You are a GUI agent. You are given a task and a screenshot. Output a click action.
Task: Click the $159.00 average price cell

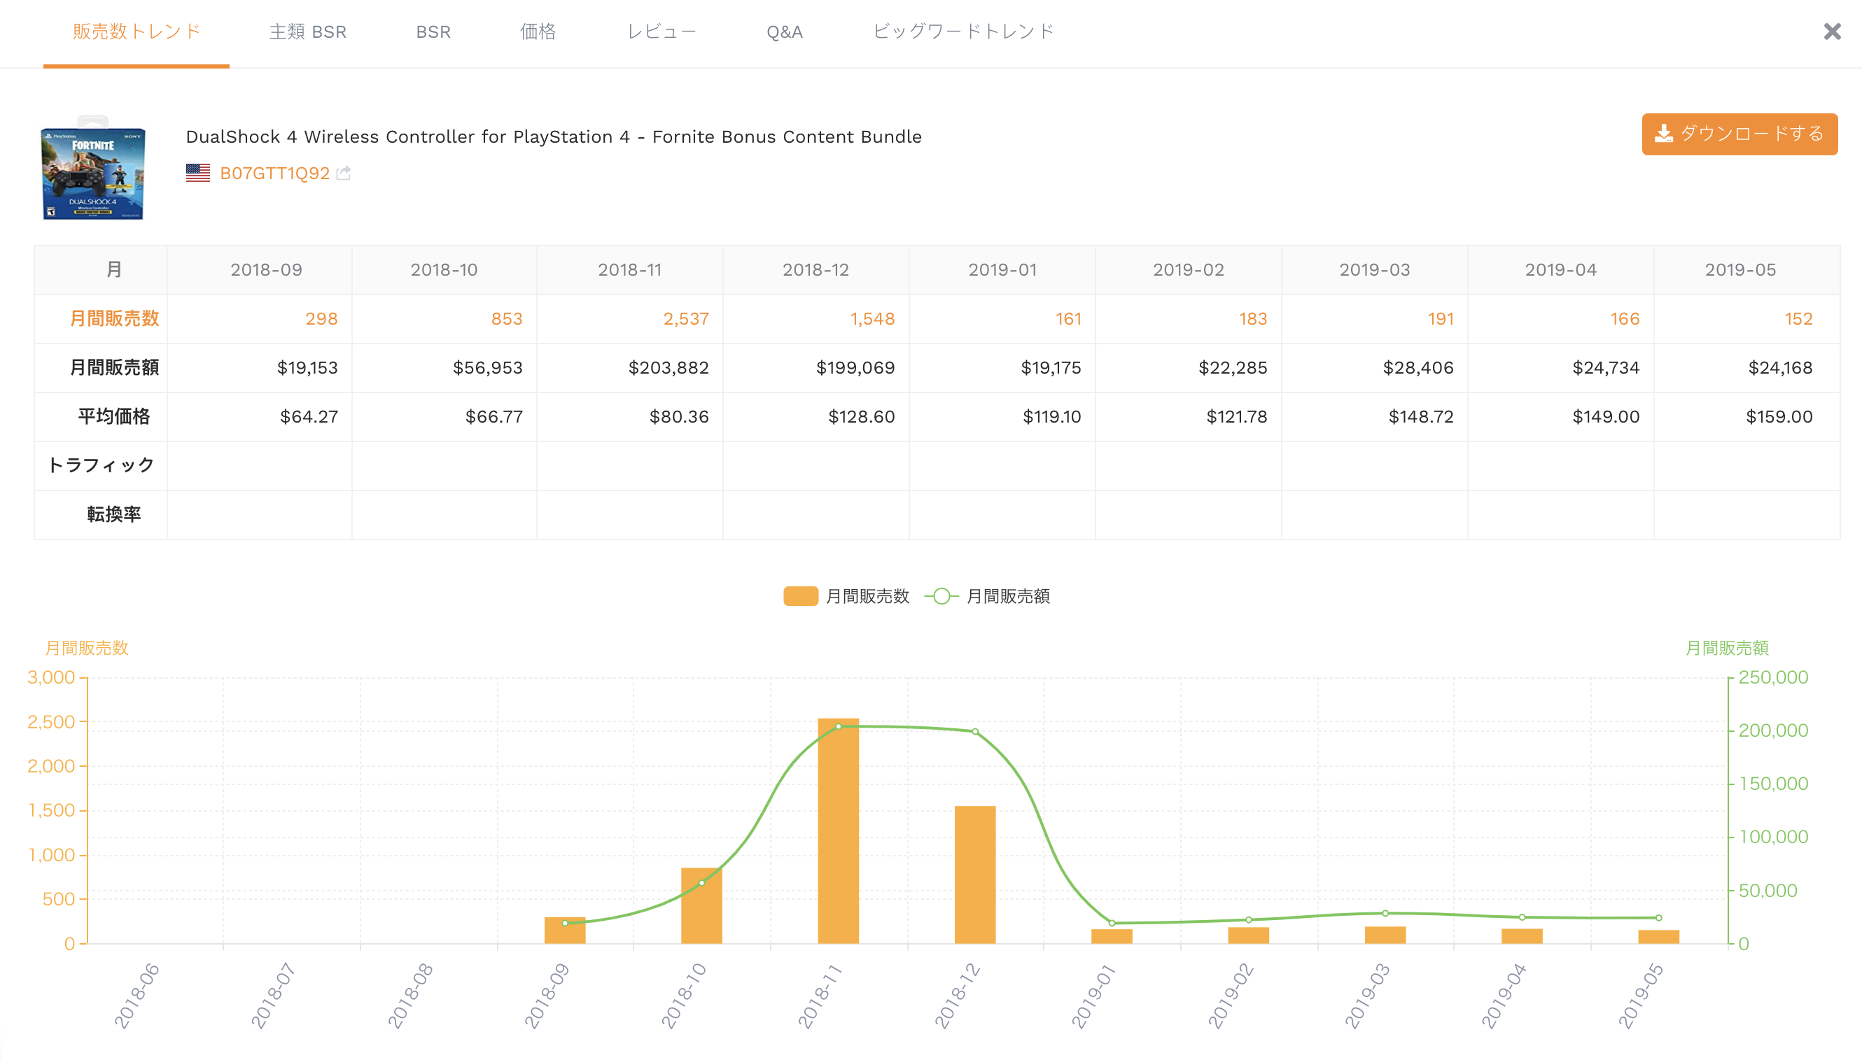click(1746, 416)
